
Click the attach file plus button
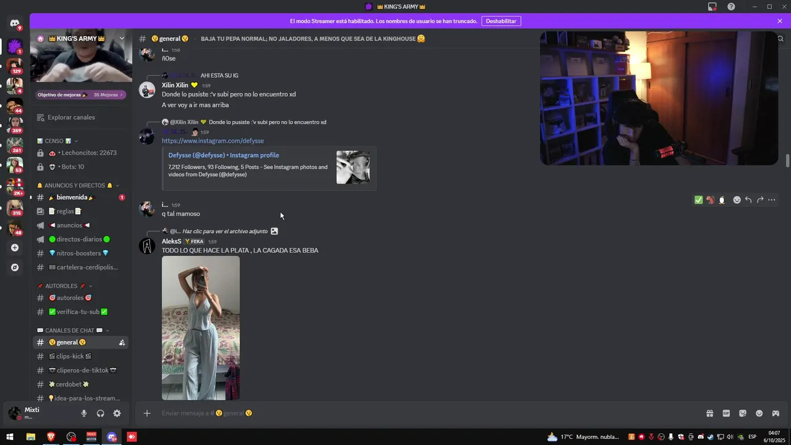[147, 413]
